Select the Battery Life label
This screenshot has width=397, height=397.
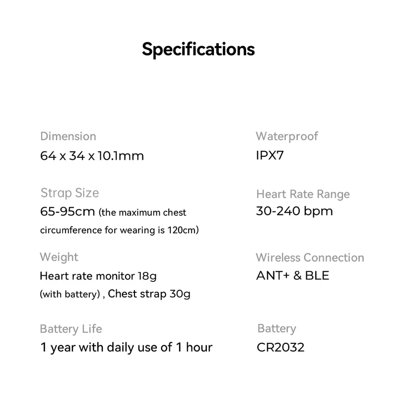click(71, 329)
